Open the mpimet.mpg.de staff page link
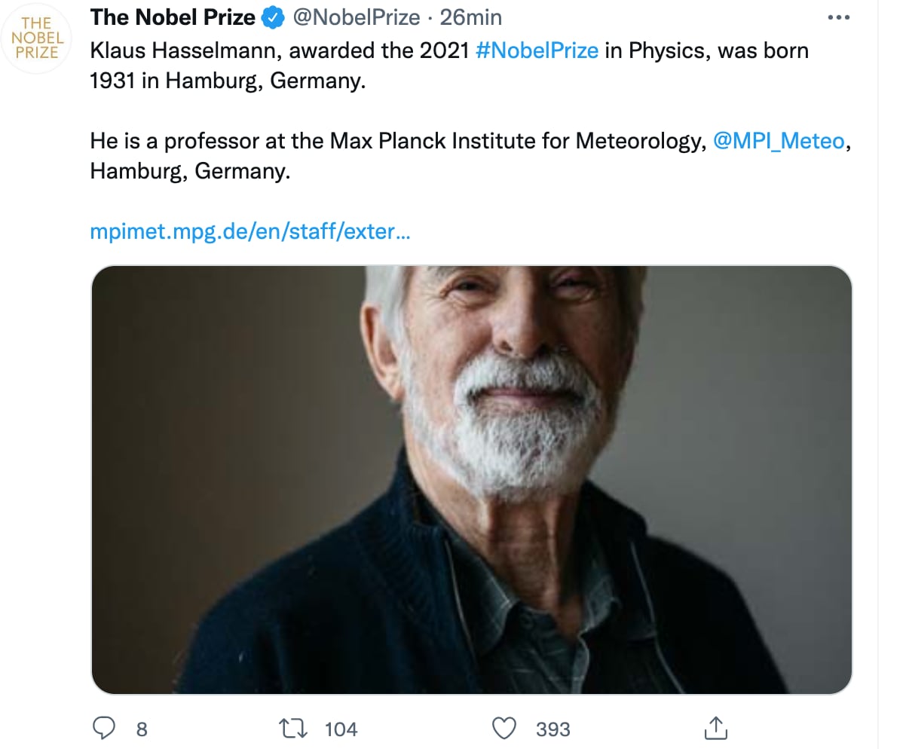 click(x=250, y=231)
